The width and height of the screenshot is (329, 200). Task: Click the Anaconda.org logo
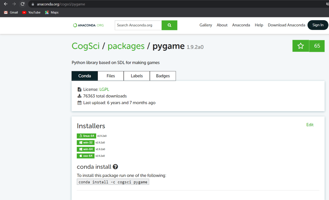point(88,25)
